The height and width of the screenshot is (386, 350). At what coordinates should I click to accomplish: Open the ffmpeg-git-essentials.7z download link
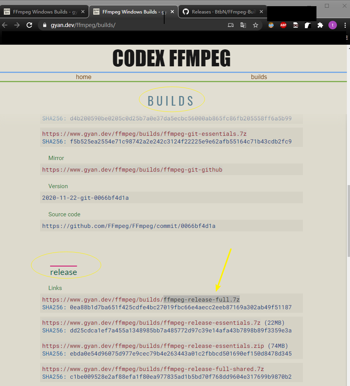145,134
